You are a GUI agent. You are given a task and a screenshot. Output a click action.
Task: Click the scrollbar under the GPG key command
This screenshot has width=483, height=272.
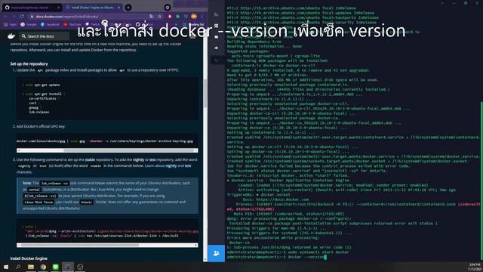(107, 150)
